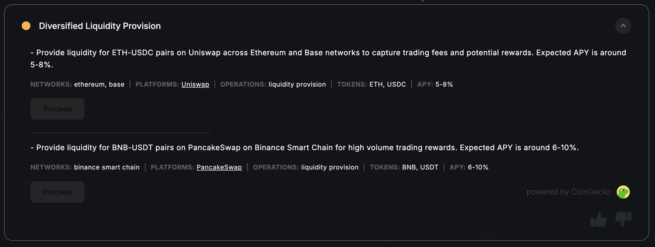
Task: Click the thumbs down feedback icon
Action: pos(623,219)
